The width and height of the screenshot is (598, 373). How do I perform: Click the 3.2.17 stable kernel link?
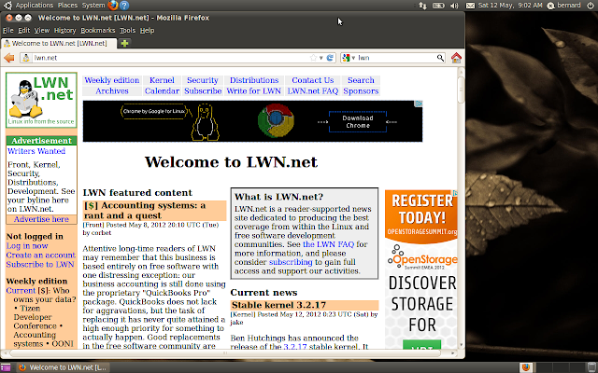pyautogui.click(x=295, y=347)
